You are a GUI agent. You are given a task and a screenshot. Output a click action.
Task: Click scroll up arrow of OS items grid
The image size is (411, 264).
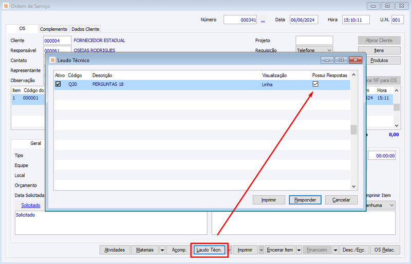click(397, 90)
